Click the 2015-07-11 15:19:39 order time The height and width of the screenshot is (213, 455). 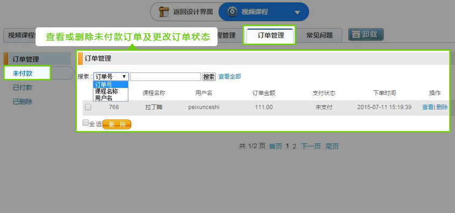click(384, 107)
